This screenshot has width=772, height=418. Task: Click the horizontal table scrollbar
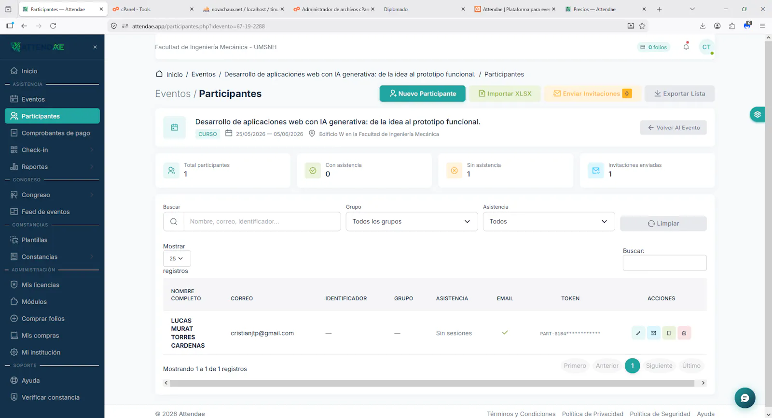coord(432,383)
